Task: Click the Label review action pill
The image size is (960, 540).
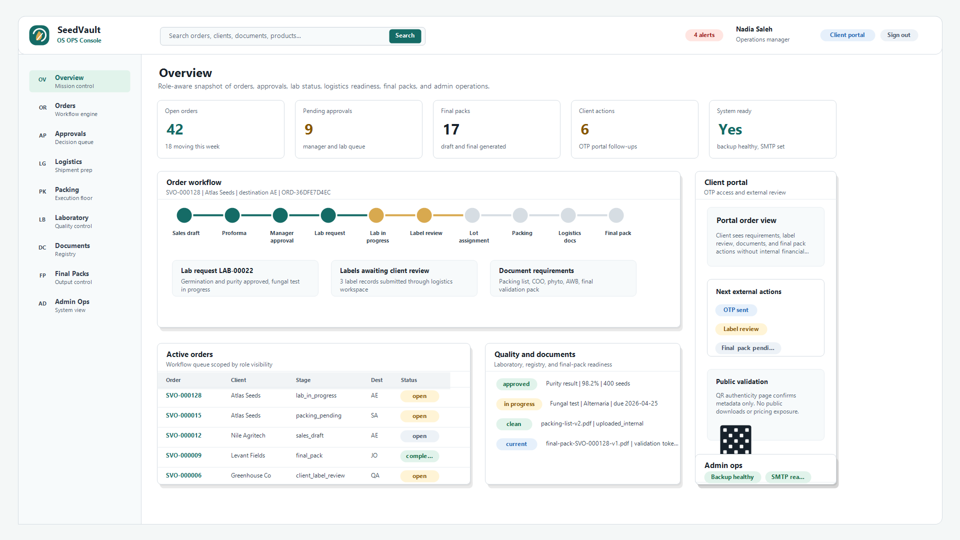Action: [740, 329]
